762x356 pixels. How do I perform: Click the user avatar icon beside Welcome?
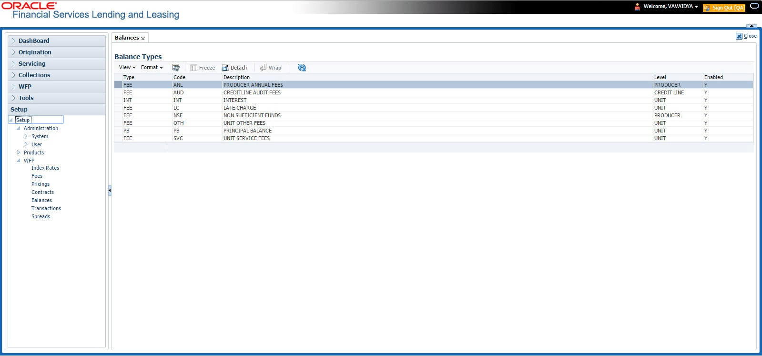click(x=637, y=7)
